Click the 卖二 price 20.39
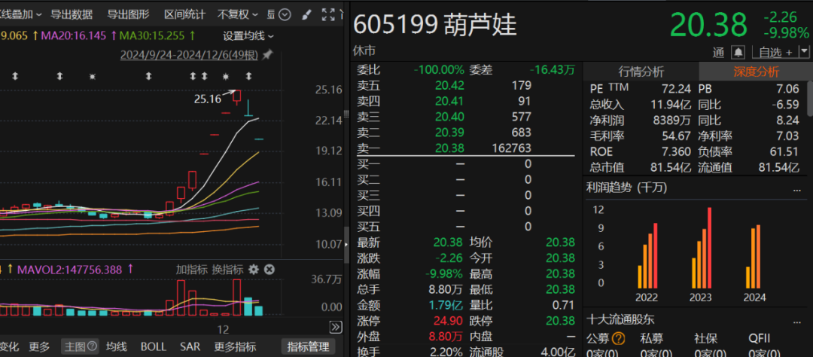This screenshot has height=357, width=813. 449,132
